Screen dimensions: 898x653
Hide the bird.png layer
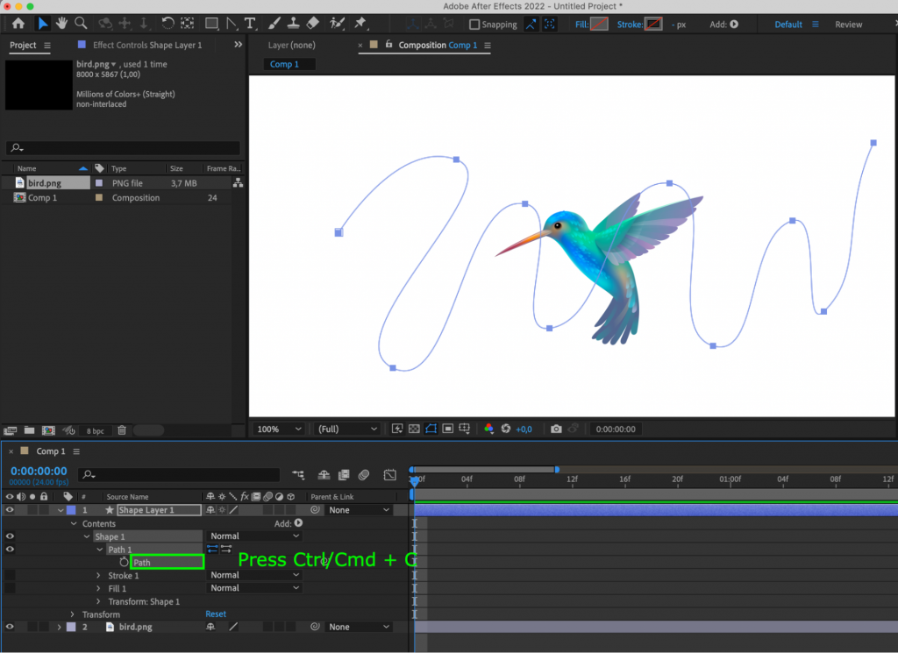click(9, 627)
